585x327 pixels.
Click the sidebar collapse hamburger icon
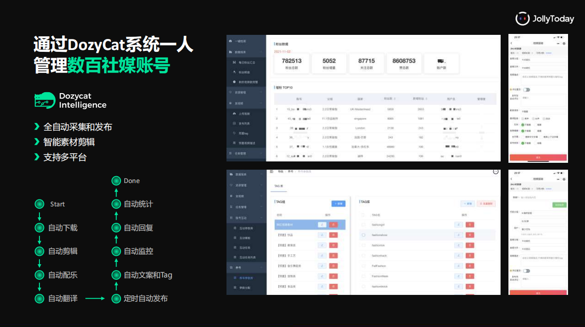click(271, 171)
